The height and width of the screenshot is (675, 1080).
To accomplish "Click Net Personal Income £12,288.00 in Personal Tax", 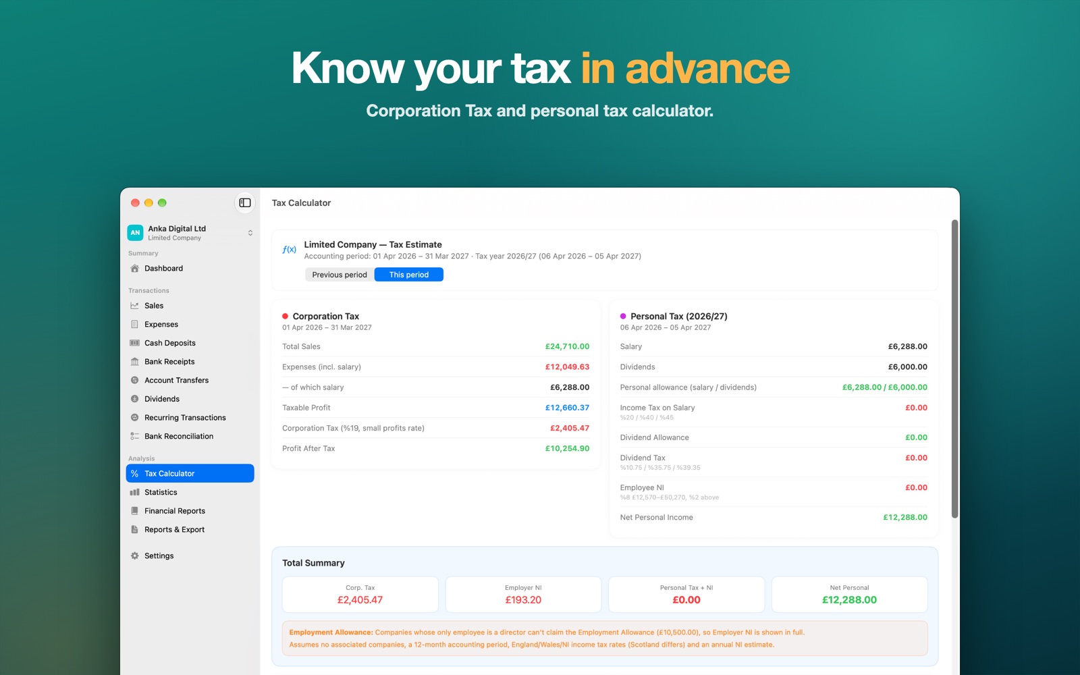I will point(905,518).
